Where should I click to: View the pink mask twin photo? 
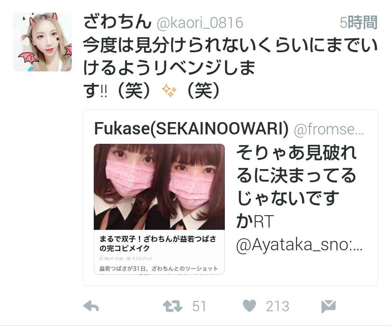pyautogui.click(x=159, y=187)
